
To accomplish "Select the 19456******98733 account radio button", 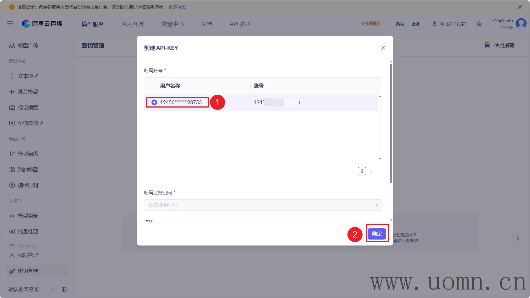I will tap(154, 102).
